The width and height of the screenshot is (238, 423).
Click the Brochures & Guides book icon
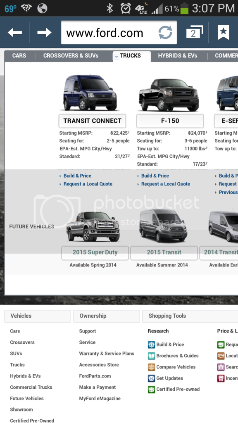pos(151,356)
